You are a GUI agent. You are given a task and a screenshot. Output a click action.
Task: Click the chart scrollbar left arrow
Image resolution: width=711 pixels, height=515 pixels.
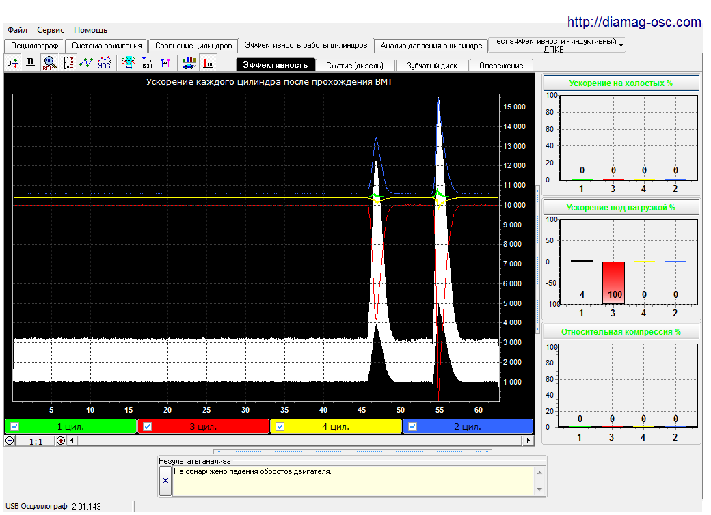[72, 441]
